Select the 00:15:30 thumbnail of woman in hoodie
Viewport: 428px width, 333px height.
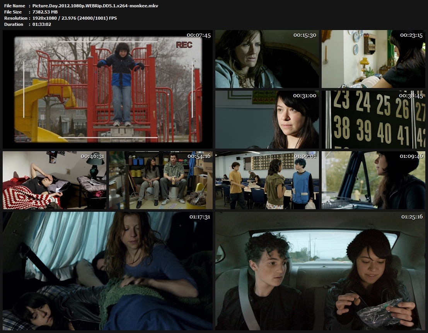click(267, 59)
